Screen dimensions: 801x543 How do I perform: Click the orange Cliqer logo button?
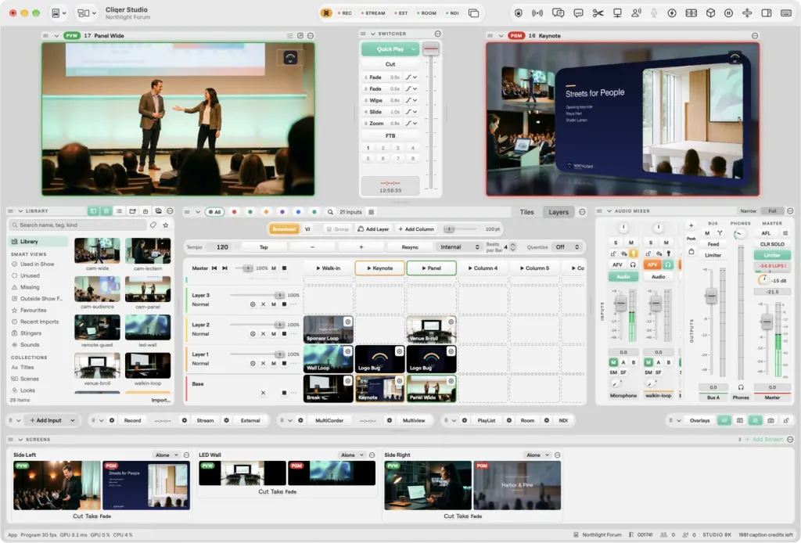326,13
